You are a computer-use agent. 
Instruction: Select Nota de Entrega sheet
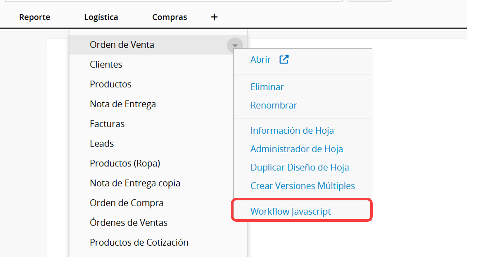click(x=123, y=104)
